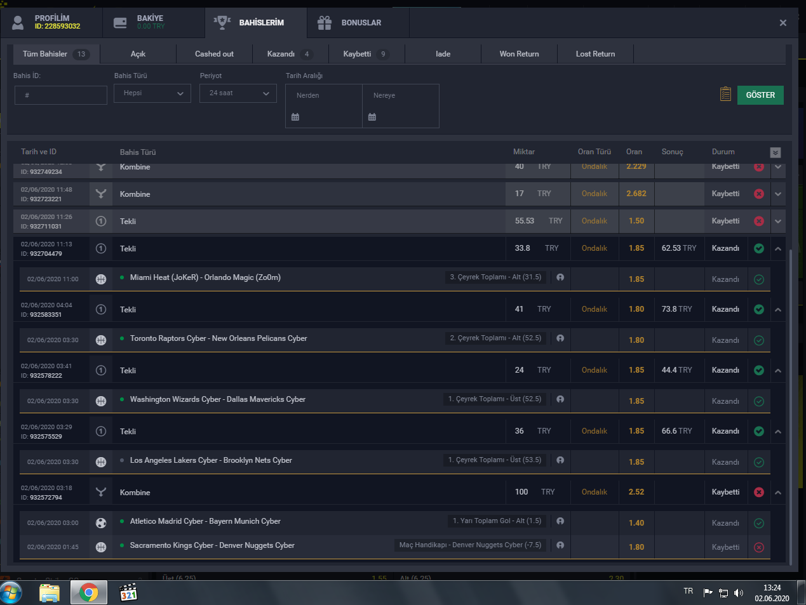Viewport: 806px width, 605px height.
Task: Click the Tekli type icon for bet 932711031
Action: click(101, 221)
